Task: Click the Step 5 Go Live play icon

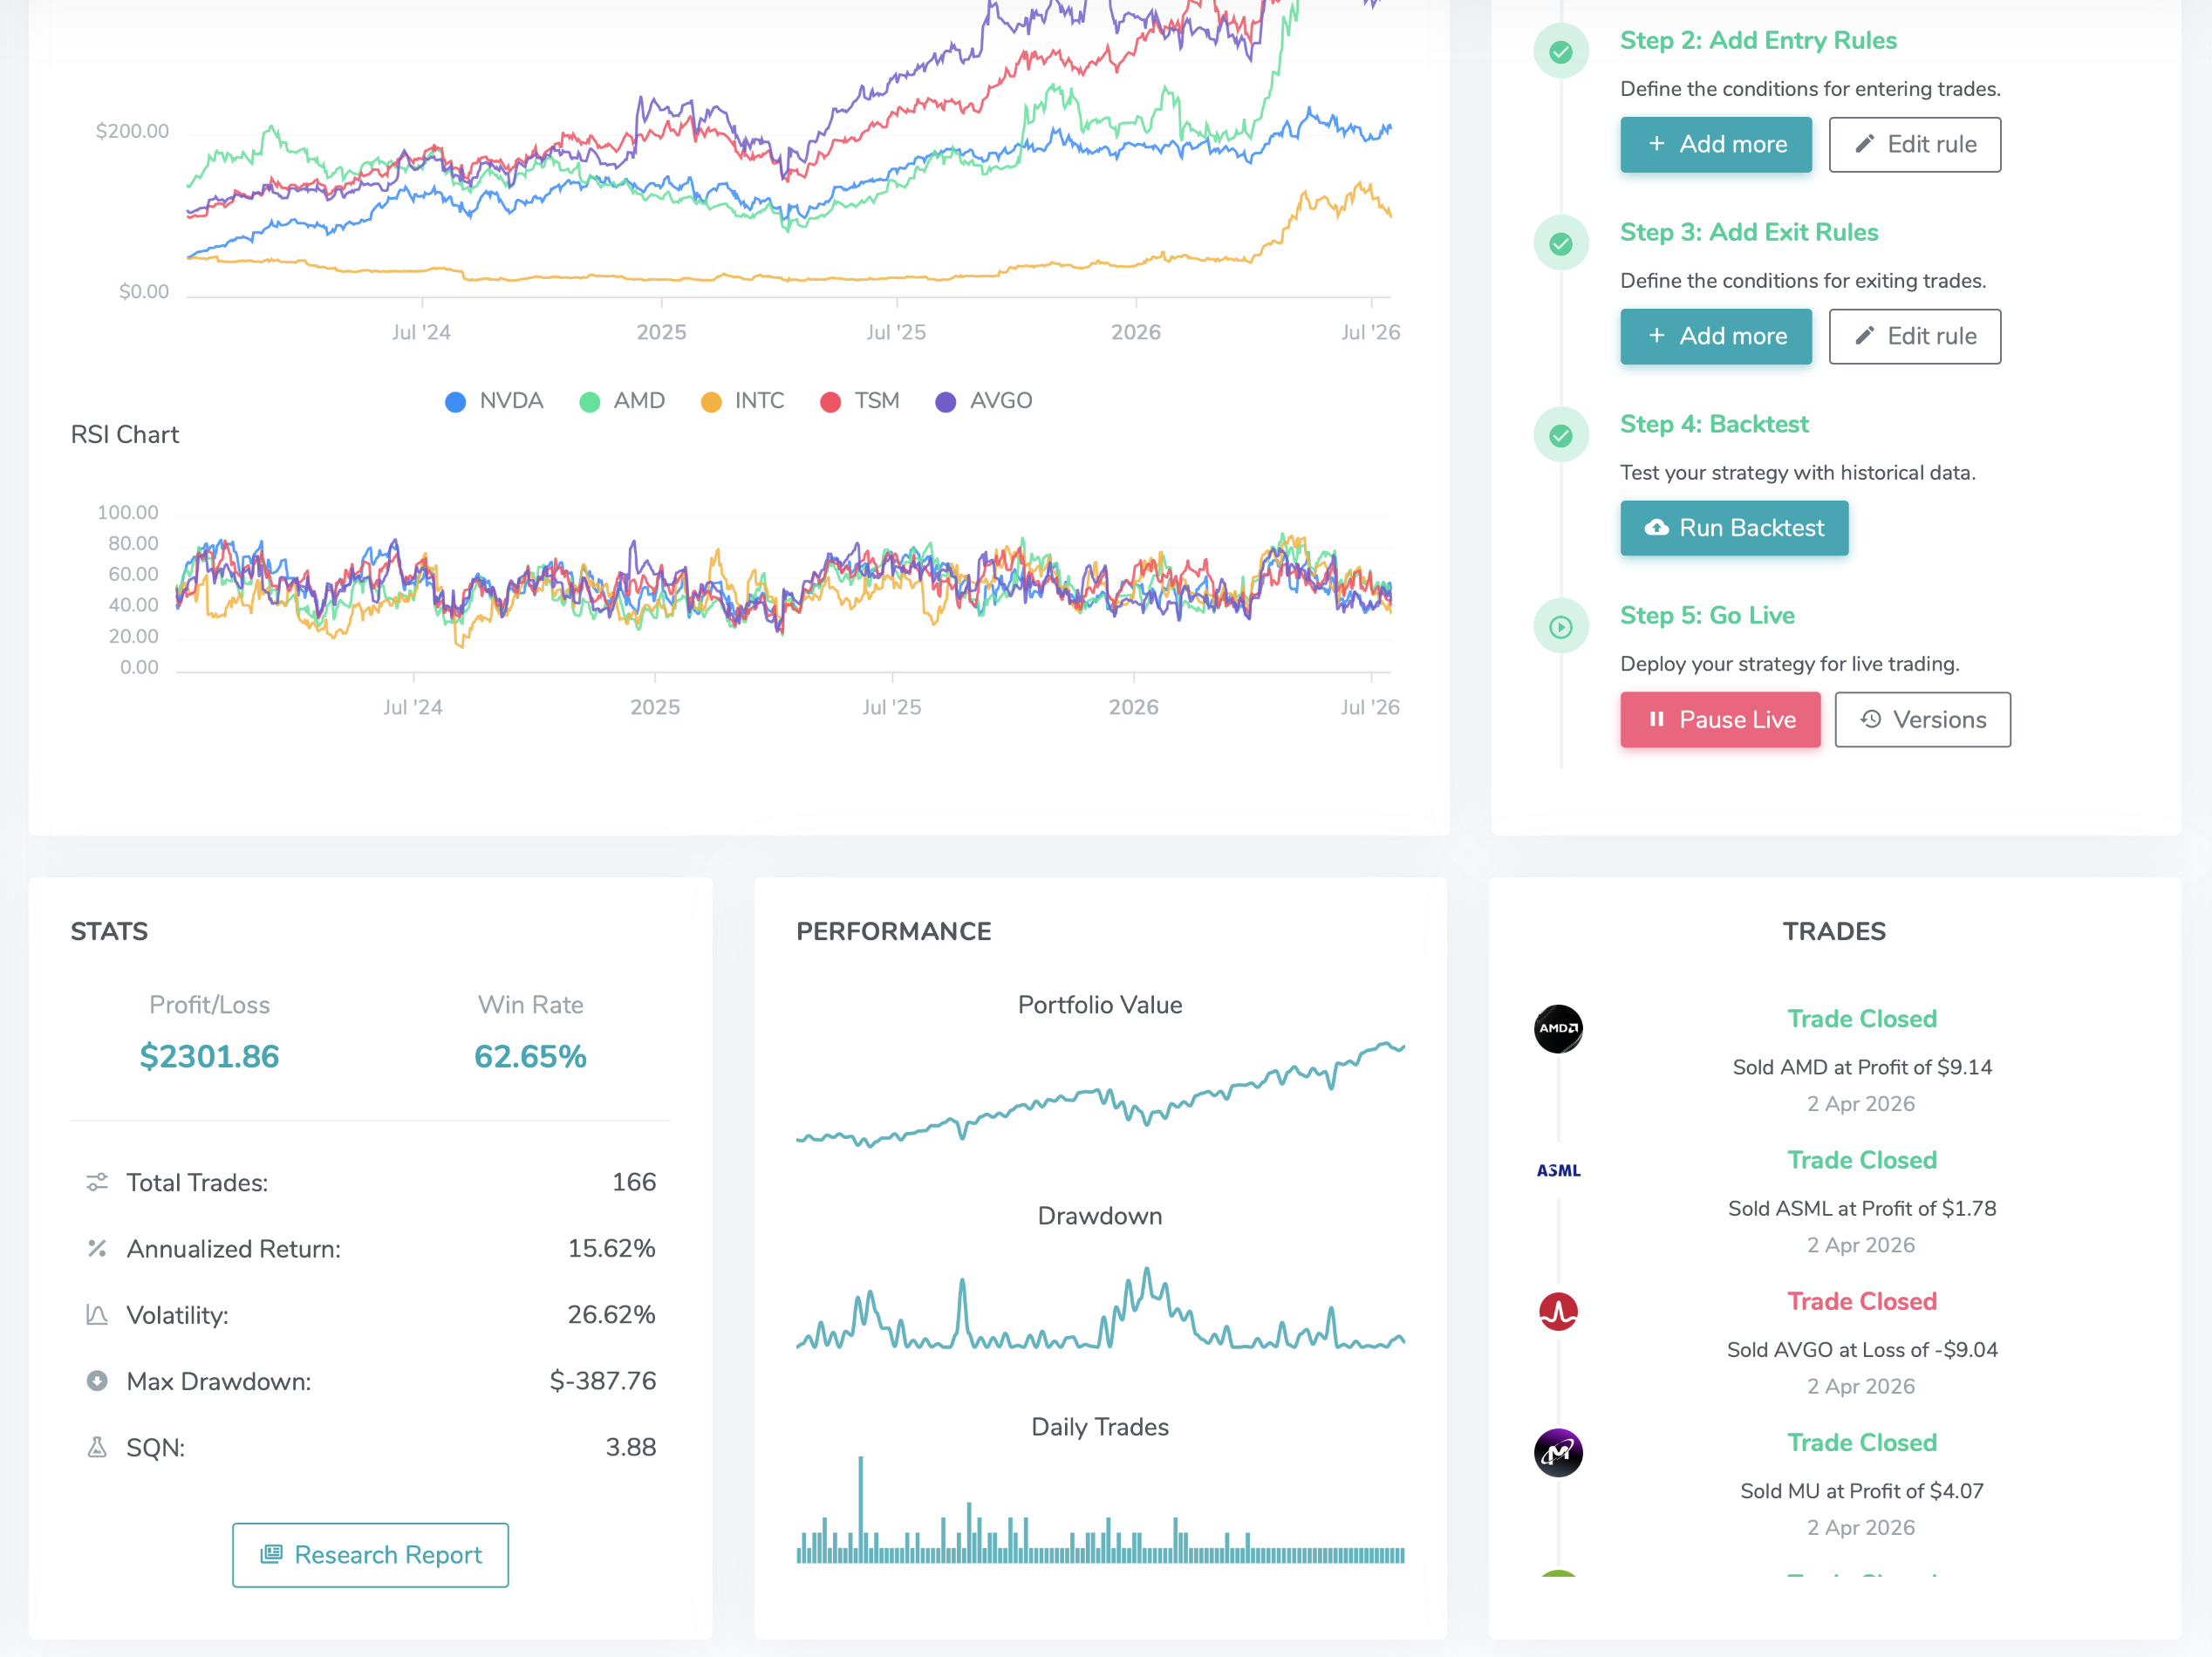Action: (x=1560, y=627)
